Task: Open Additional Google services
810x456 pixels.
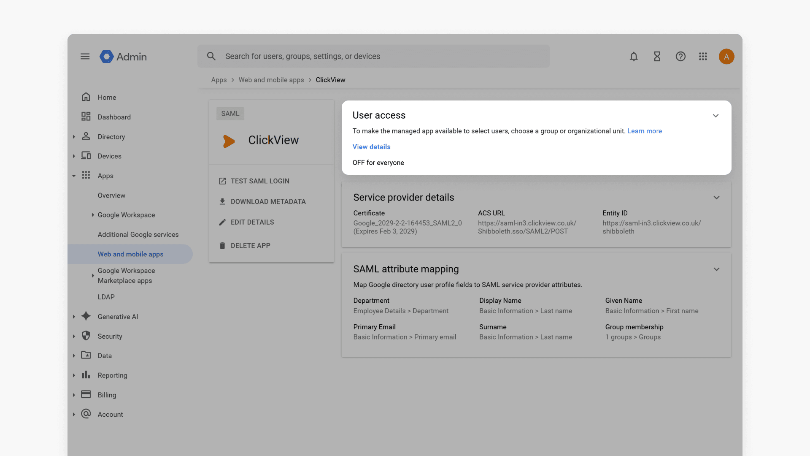Action: coord(138,235)
